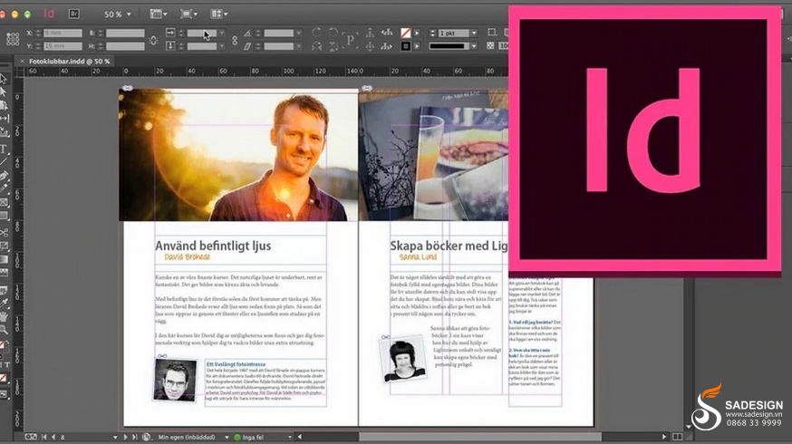Screen dimensions: 792x444
Task: Select the Pen tool
Action: 4,176
